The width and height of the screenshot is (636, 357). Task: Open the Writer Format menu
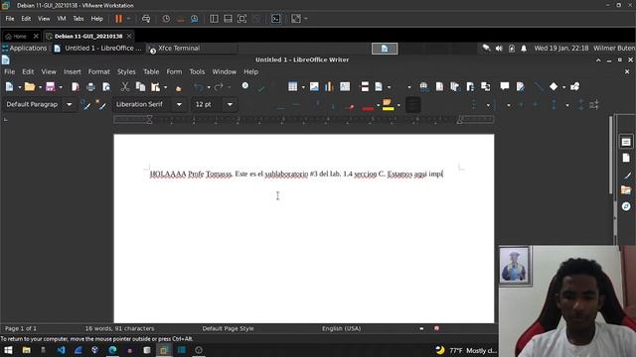99,71
